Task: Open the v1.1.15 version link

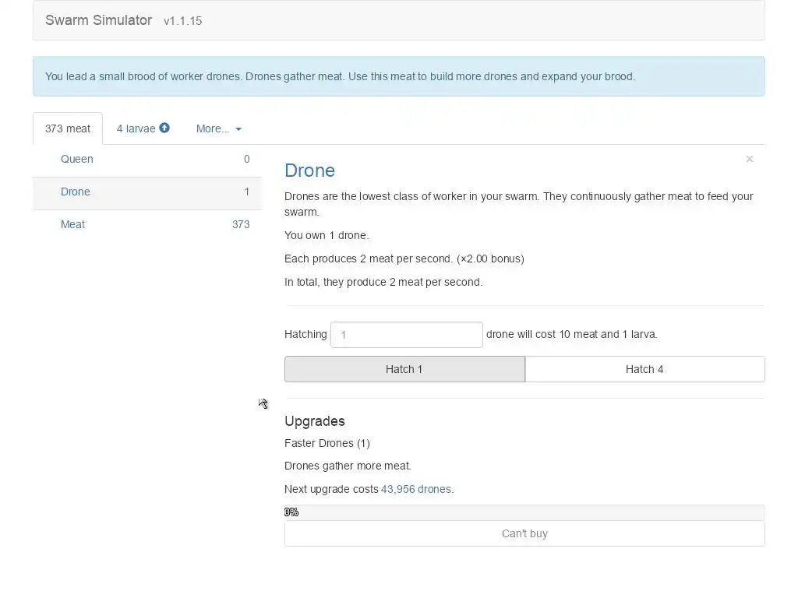Action: pos(182,21)
